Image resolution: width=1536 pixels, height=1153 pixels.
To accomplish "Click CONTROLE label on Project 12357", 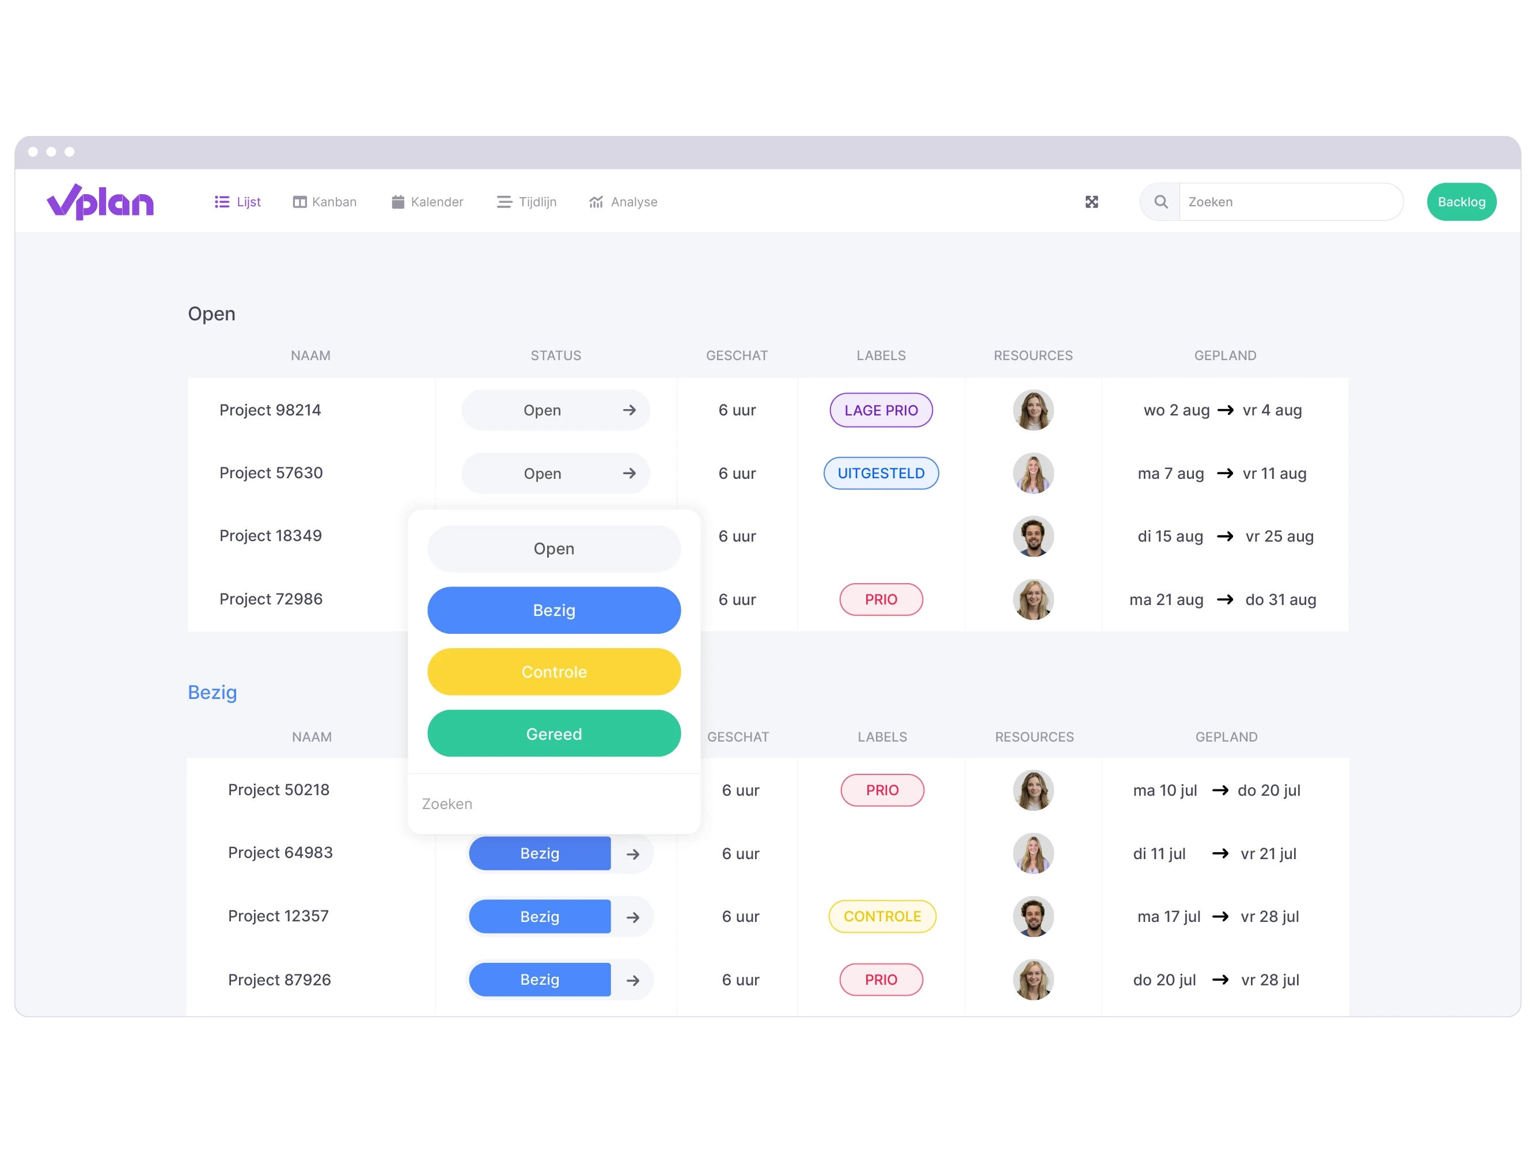I will pyautogui.click(x=880, y=916).
